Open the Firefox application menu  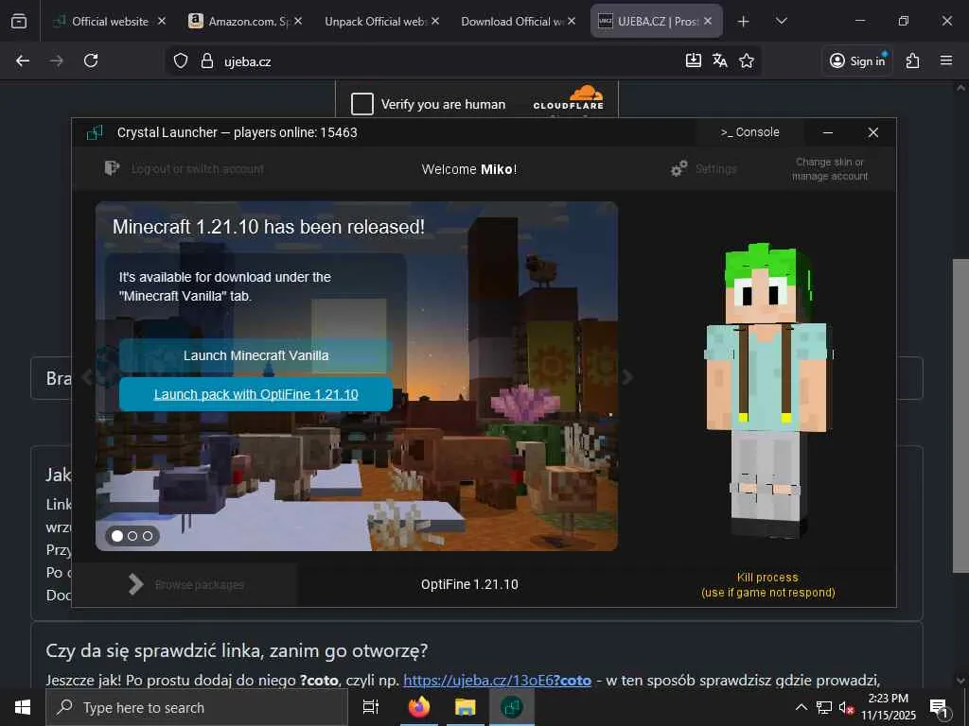[x=946, y=60]
